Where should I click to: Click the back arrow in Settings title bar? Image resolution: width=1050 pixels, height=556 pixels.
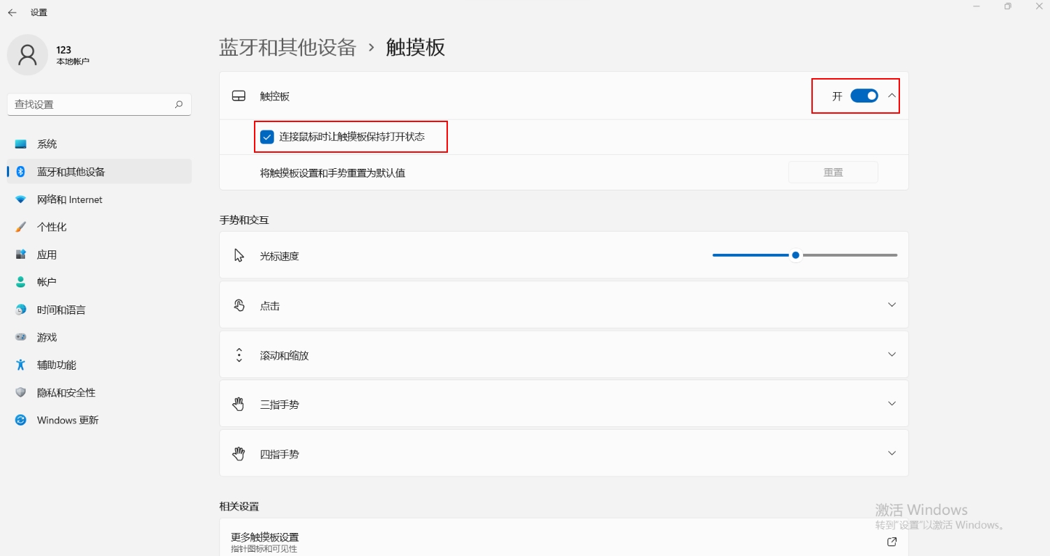[12, 13]
